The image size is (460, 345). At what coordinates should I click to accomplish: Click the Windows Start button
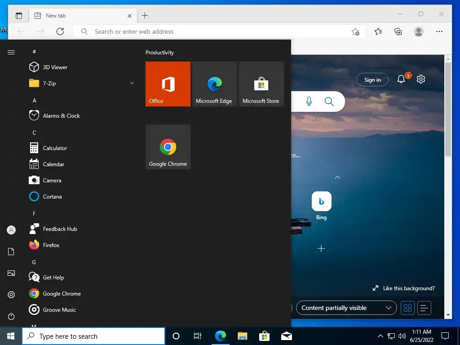pyautogui.click(x=11, y=336)
